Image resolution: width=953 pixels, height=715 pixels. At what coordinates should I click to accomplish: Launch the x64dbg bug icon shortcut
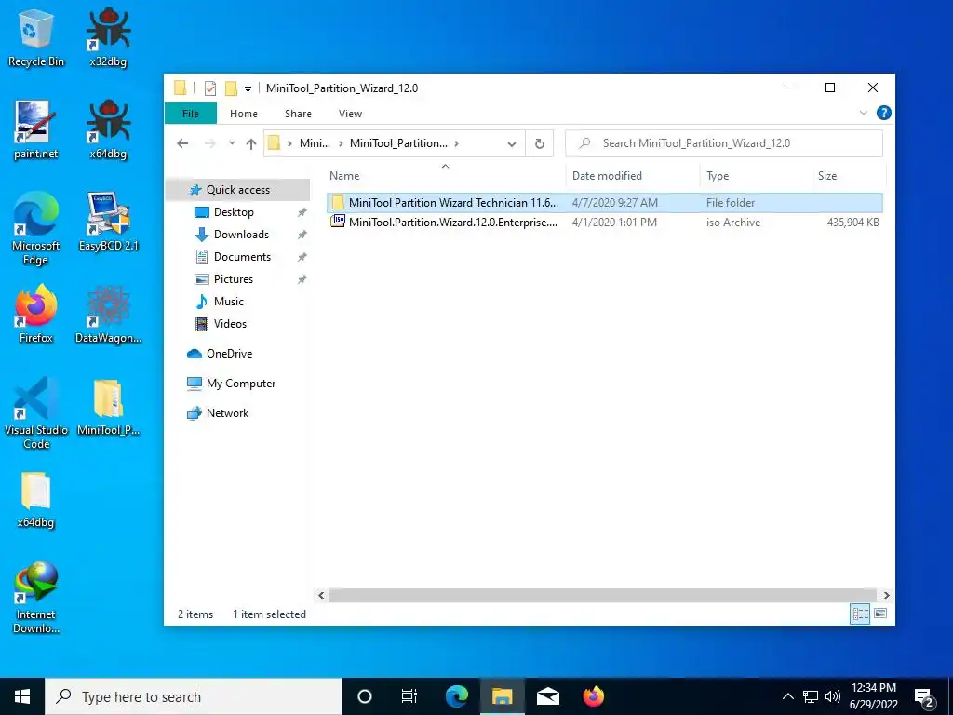tap(108, 130)
